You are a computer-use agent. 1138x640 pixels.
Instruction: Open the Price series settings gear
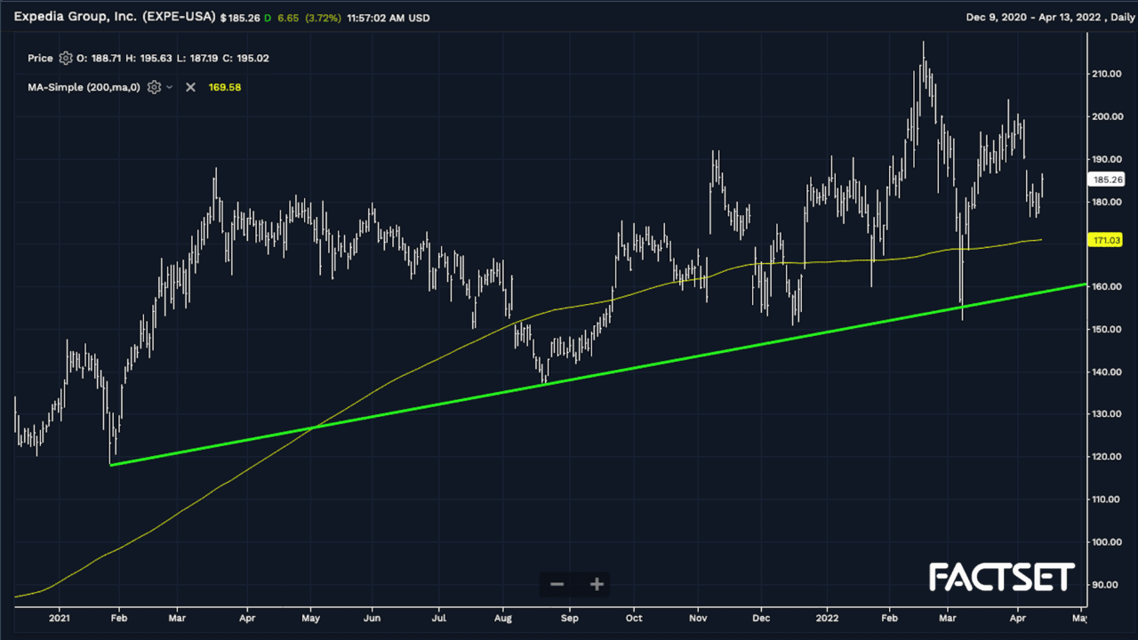click(65, 59)
